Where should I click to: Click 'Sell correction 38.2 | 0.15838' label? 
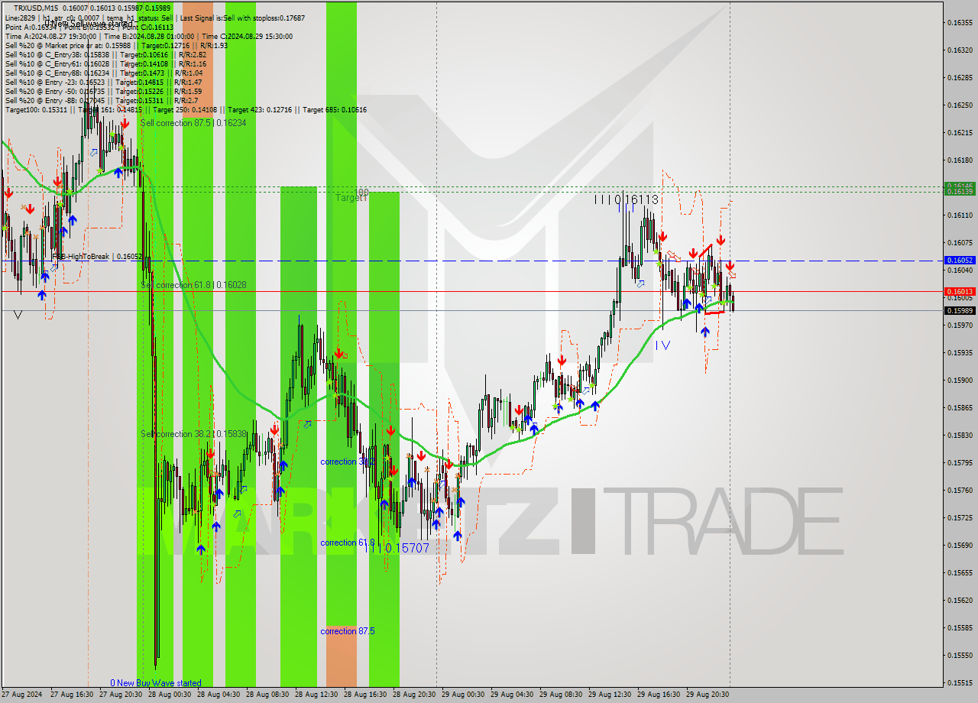coord(193,433)
